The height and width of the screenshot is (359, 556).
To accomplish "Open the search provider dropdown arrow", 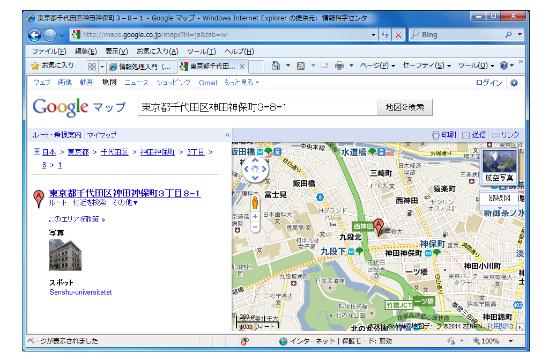I will [520, 34].
